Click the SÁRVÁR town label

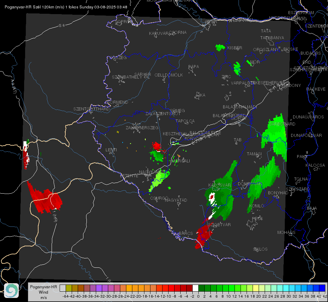[143, 74]
